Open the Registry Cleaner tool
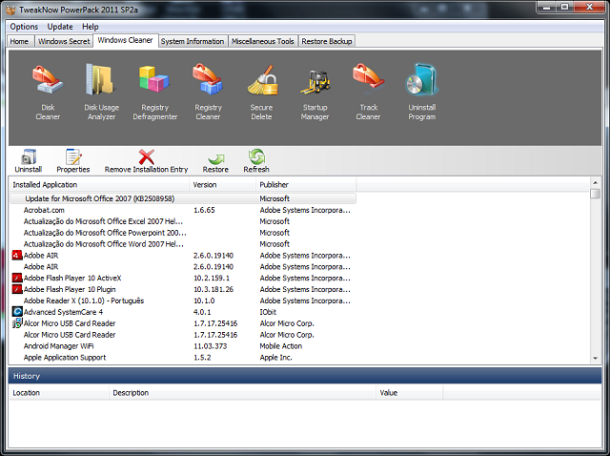Screen dimensions: 610x456 [x=208, y=93]
